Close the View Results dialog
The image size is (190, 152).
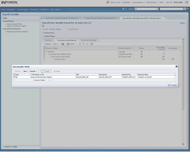pos(176,67)
